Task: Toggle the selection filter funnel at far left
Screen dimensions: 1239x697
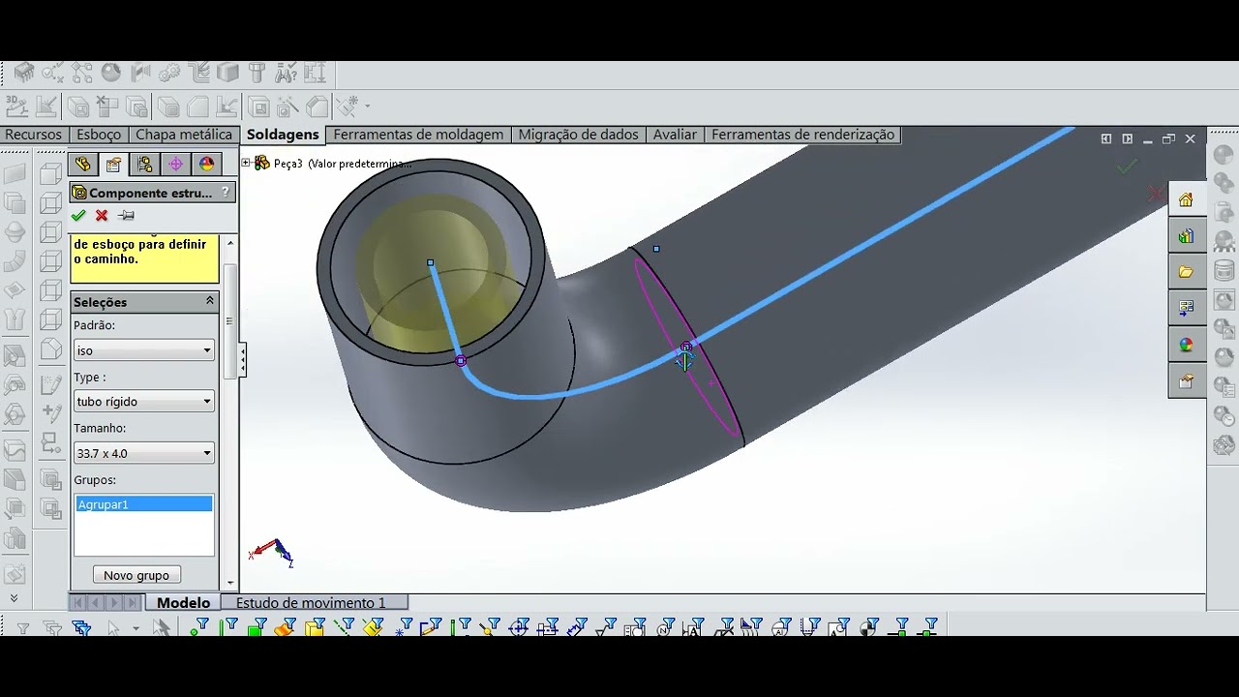Action: (x=23, y=628)
